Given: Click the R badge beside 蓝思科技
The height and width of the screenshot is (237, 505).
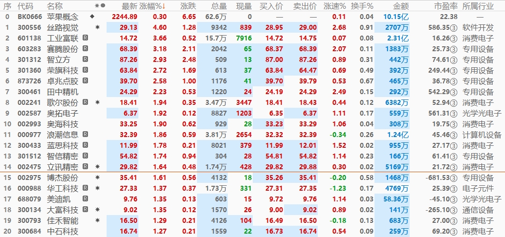Looking at the screenshot, I should coord(86,145).
